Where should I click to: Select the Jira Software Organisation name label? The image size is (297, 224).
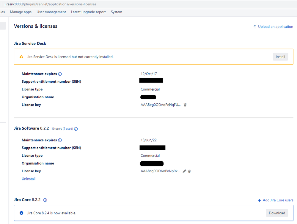38,163
